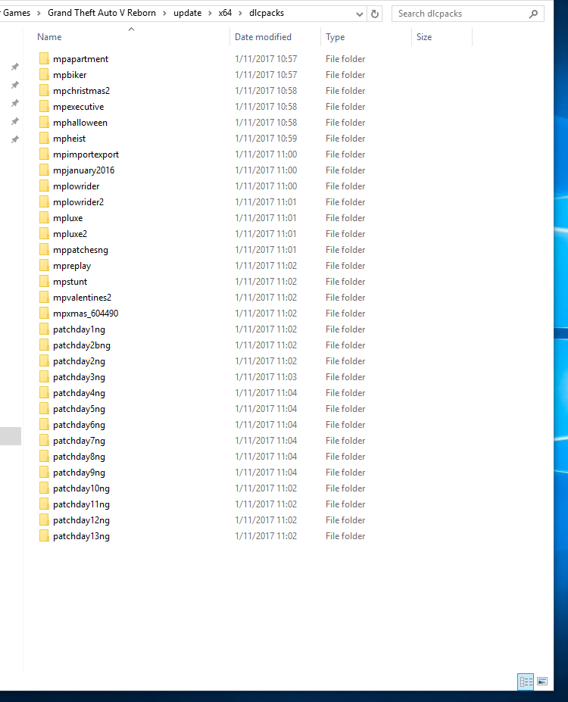Image resolution: width=568 pixels, height=702 pixels.
Task: Click the patchday3ng folder name
Action: click(79, 377)
